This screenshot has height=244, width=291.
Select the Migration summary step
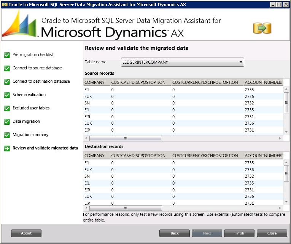click(30, 135)
